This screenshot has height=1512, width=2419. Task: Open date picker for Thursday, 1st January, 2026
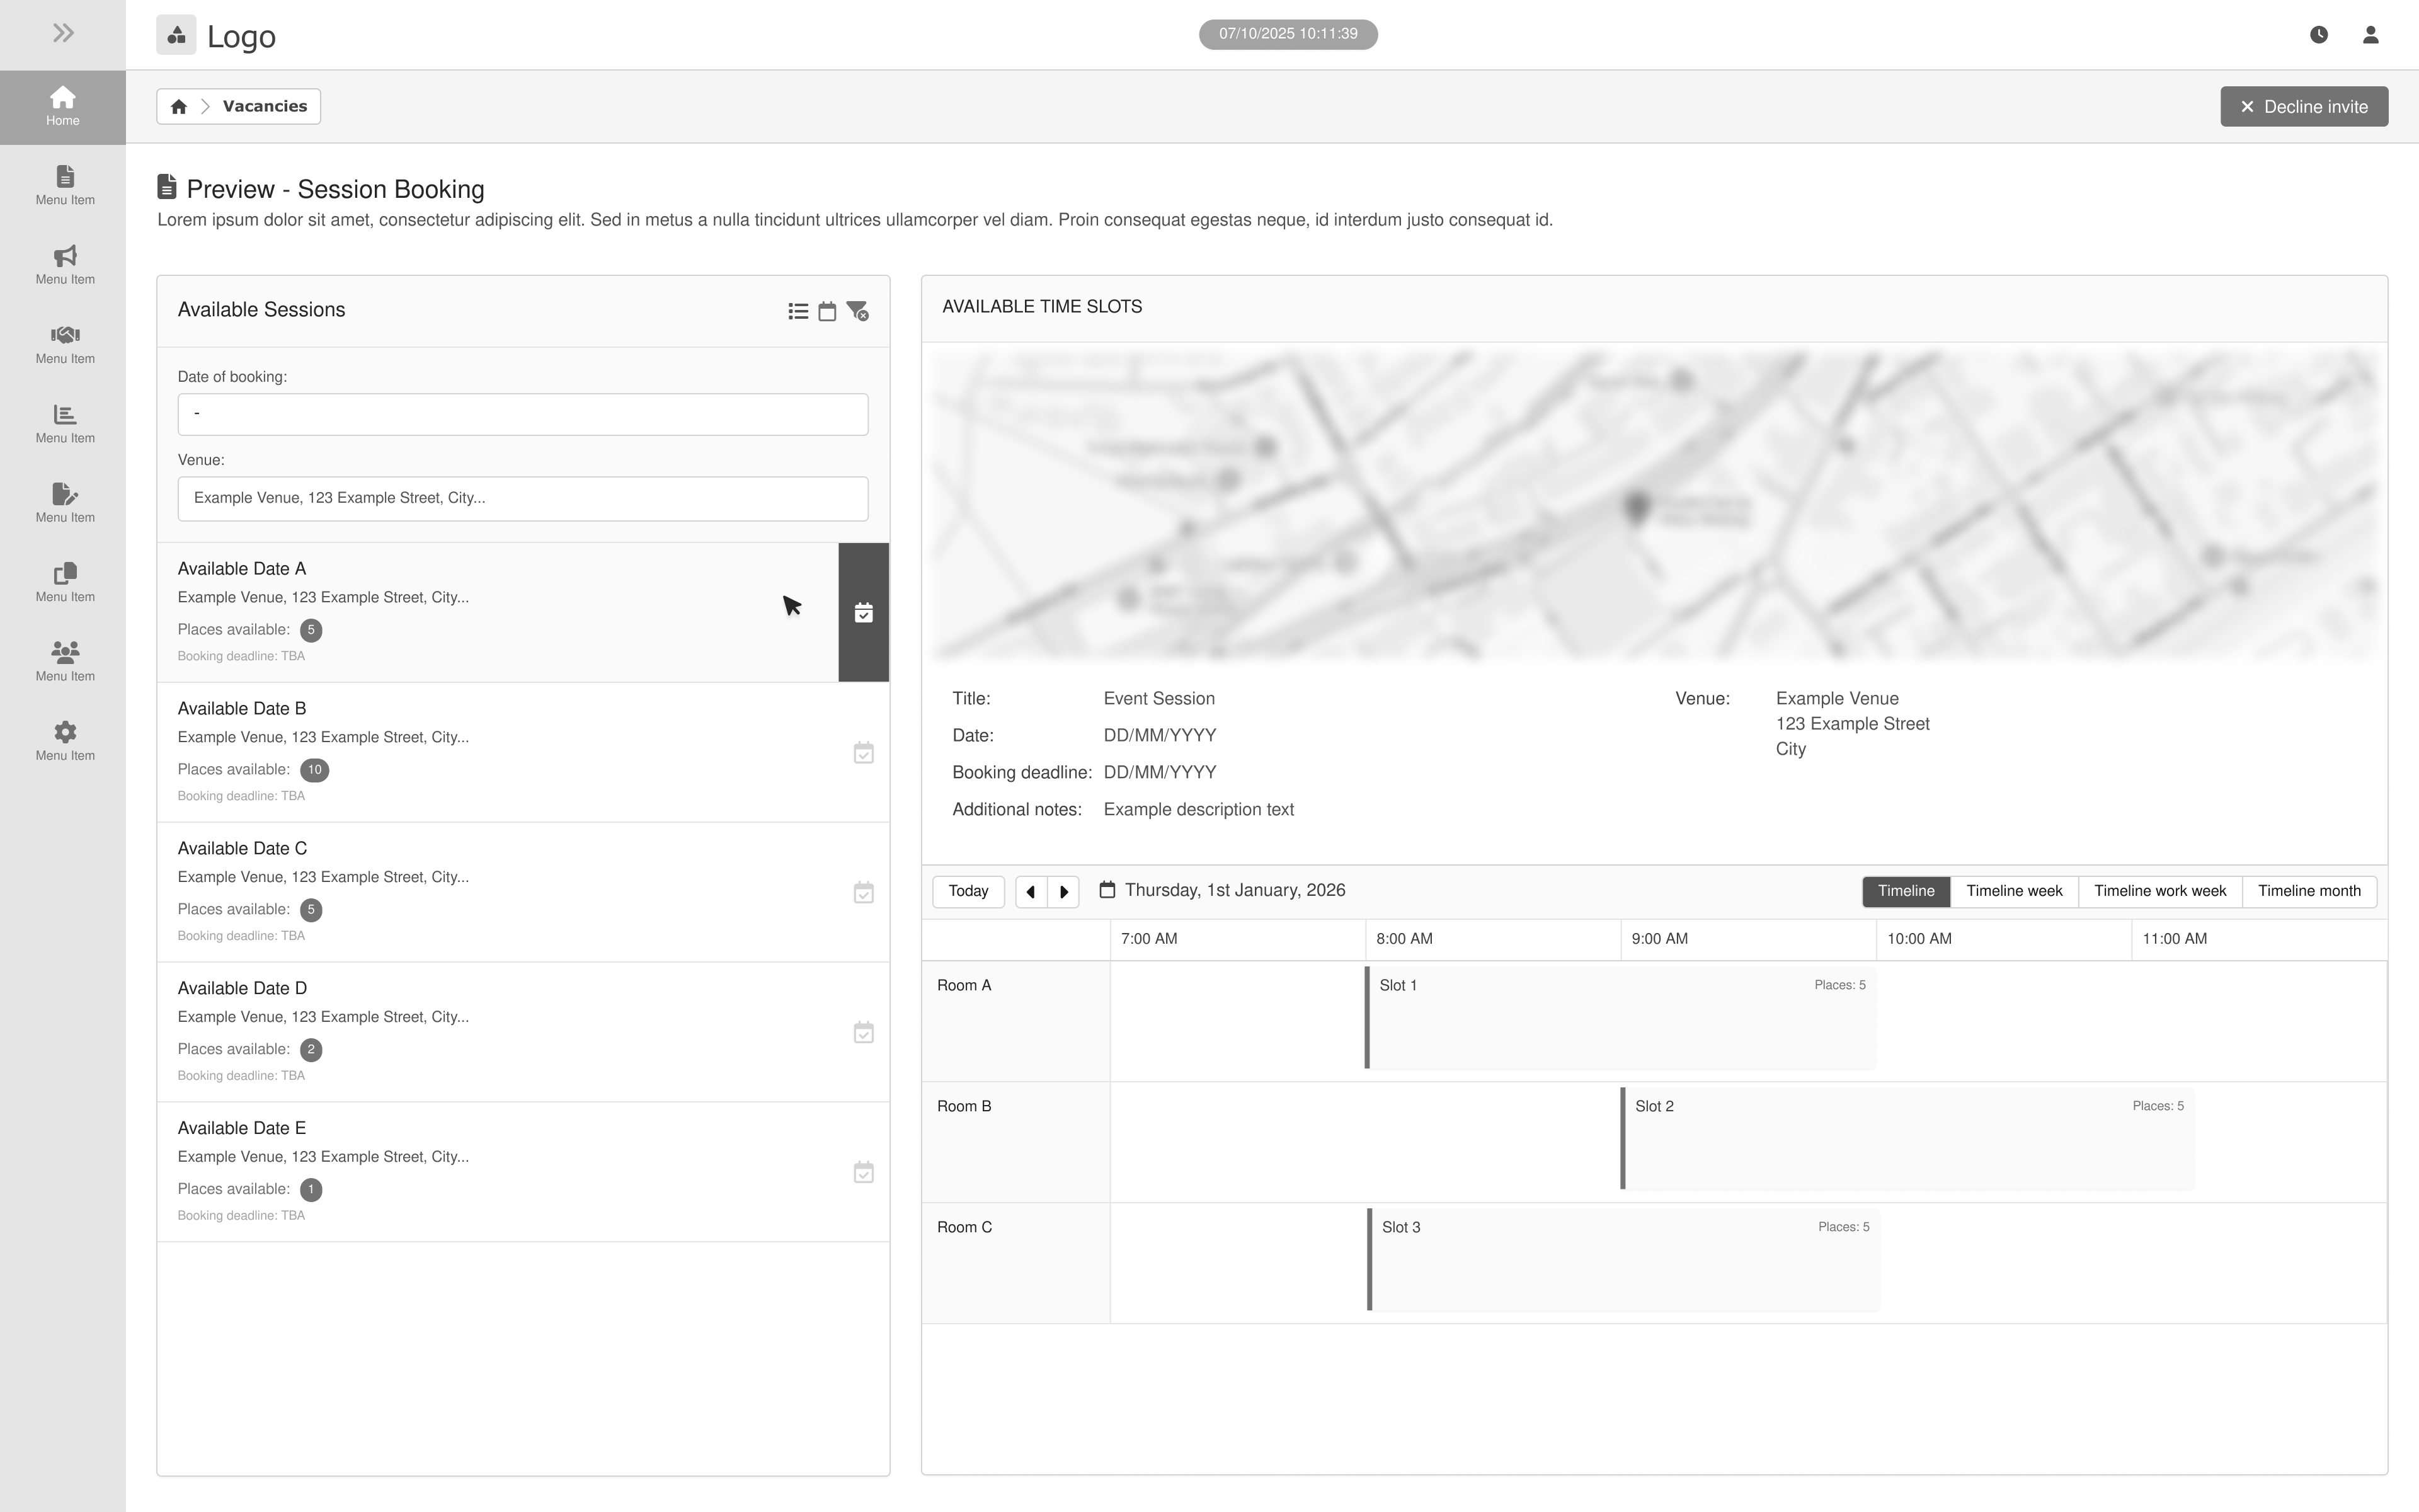tap(1223, 890)
